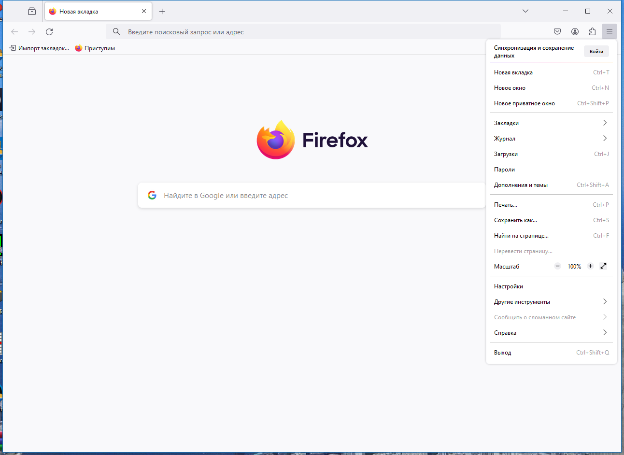
Task: Minimize the Firefox window
Action: click(566, 11)
